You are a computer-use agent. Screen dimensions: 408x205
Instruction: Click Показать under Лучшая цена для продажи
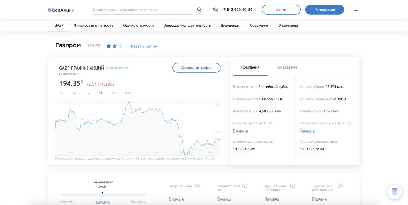click(320, 199)
